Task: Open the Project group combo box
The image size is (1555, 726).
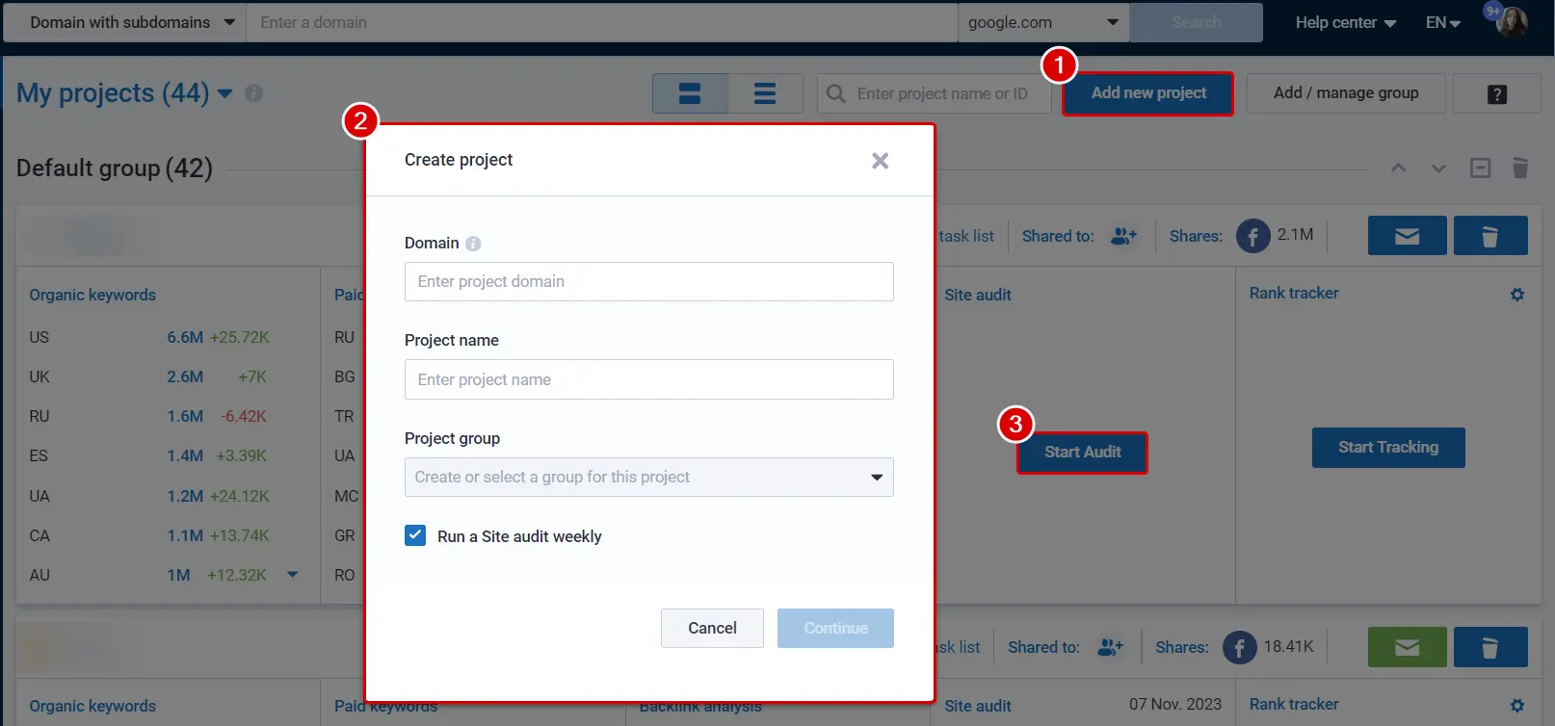Action: [649, 477]
